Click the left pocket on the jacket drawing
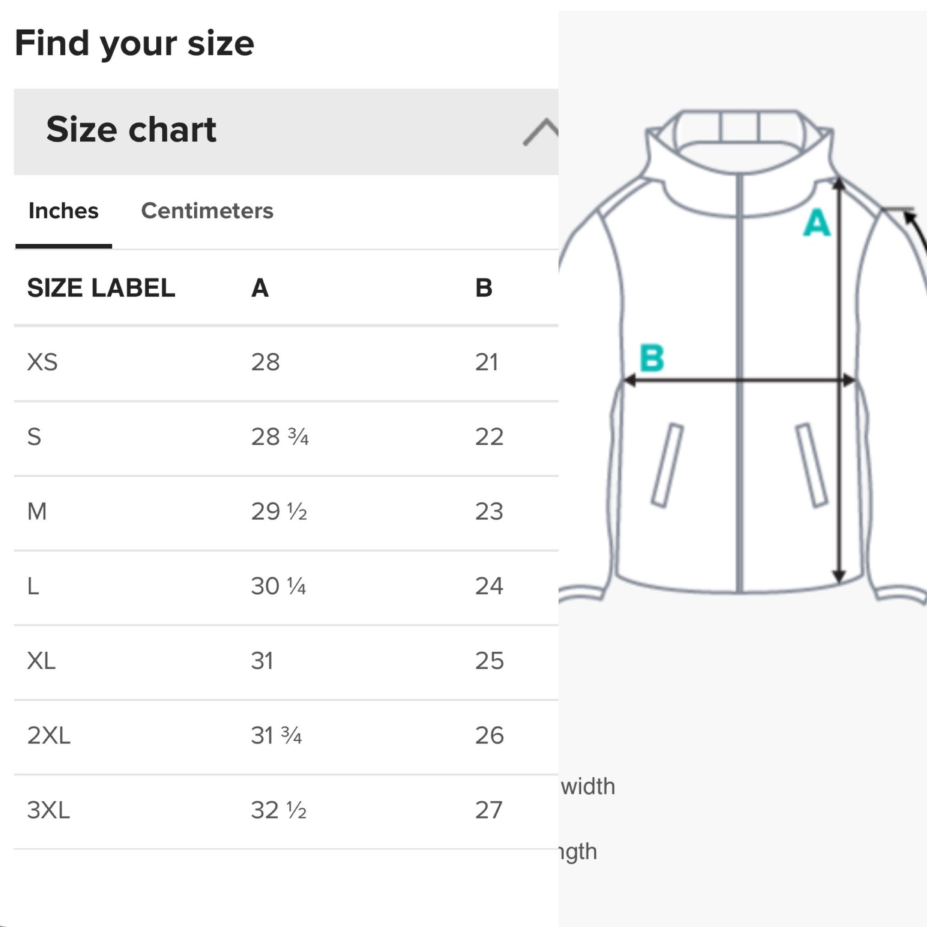 click(x=667, y=465)
